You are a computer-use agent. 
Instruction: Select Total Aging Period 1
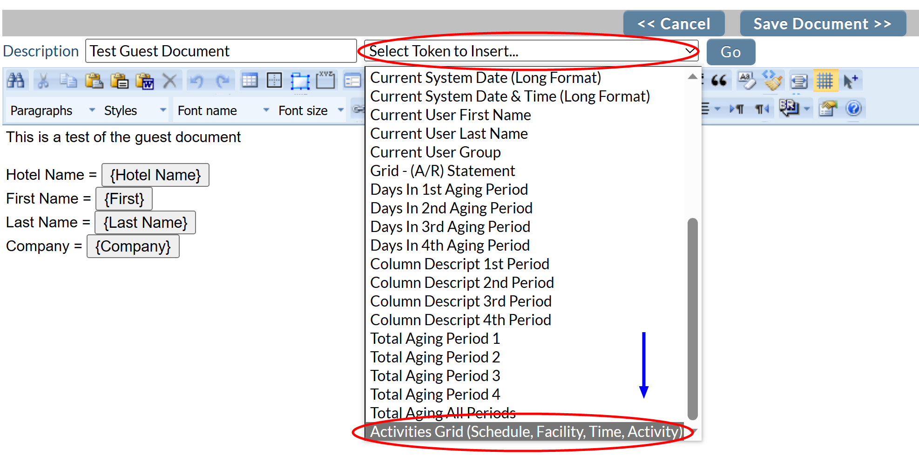tap(526, 339)
